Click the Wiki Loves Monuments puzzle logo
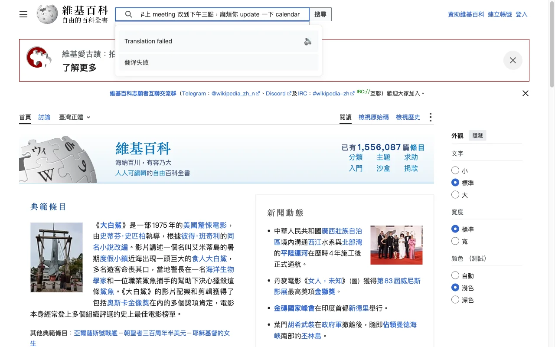The width and height of the screenshot is (555, 347). pyautogui.click(x=39, y=57)
